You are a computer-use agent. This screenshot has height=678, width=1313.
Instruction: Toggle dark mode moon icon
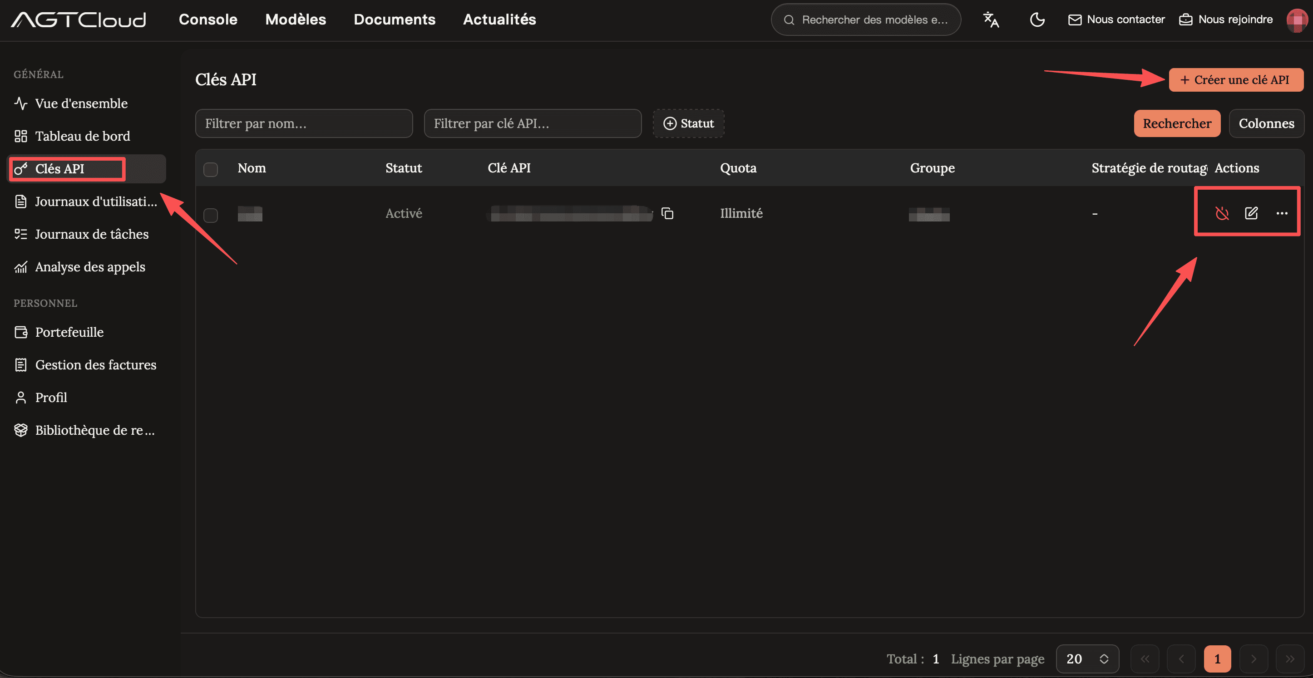click(x=1037, y=20)
